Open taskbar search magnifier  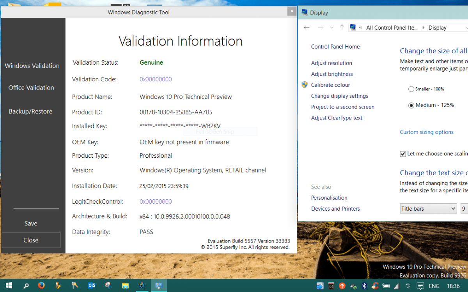(x=26, y=285)
